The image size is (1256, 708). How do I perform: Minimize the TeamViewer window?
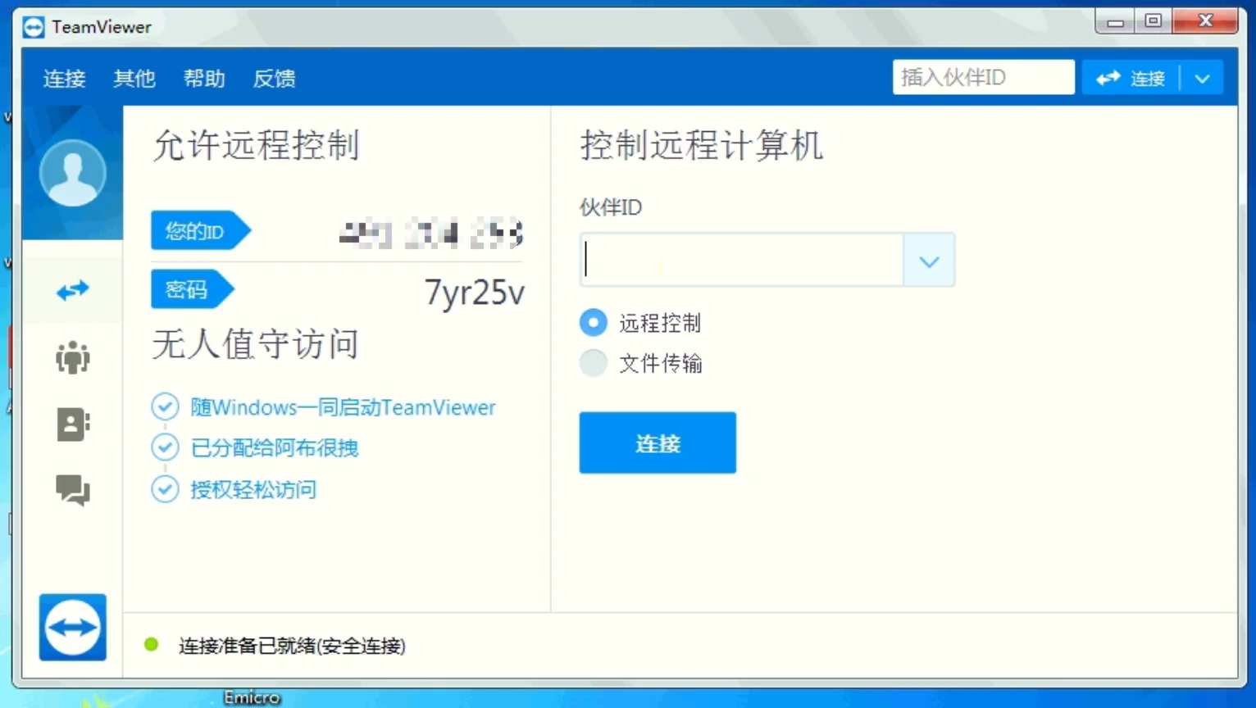coord(1115,21)
